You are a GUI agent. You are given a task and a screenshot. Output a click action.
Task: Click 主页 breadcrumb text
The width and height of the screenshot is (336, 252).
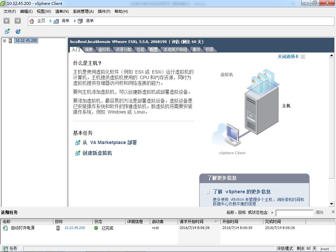click(41, 21)
